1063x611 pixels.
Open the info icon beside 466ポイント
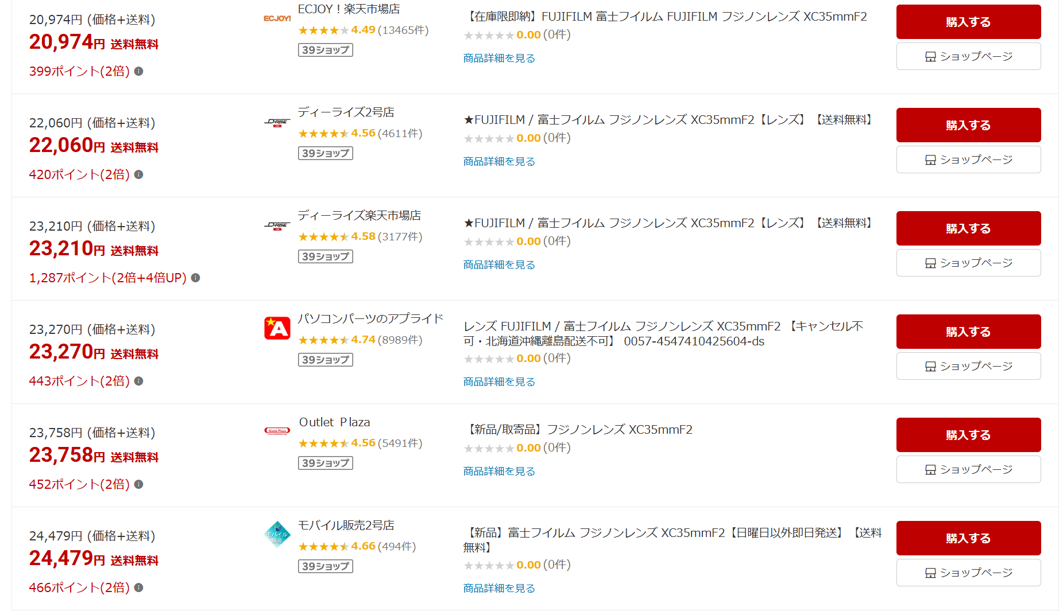click(x=138, y=587)
